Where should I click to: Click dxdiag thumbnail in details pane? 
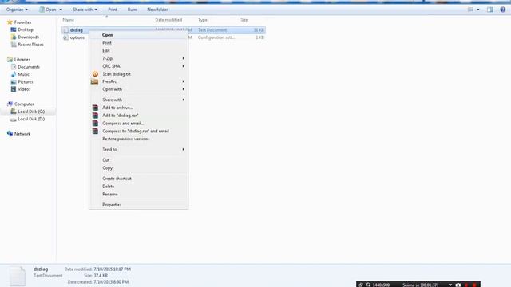17,277
